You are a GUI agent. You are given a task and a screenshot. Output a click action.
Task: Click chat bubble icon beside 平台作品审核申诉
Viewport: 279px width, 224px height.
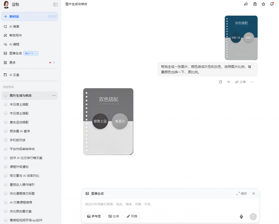point(6,149)
